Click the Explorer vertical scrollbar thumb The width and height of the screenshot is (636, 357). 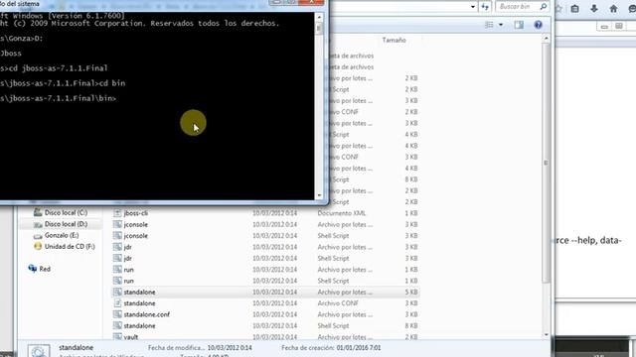coord(546,163)
